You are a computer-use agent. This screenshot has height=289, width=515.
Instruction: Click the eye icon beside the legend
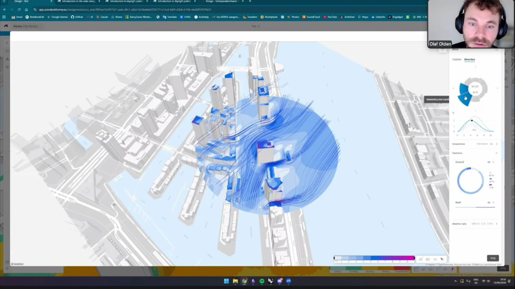(x=421, y=259)
